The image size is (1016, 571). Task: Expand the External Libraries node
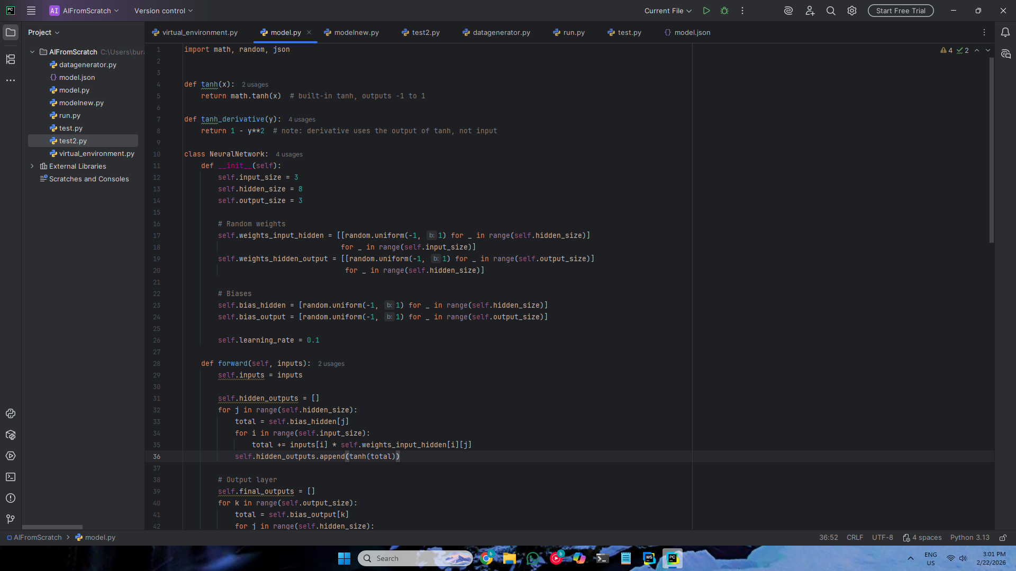[32, 166]
